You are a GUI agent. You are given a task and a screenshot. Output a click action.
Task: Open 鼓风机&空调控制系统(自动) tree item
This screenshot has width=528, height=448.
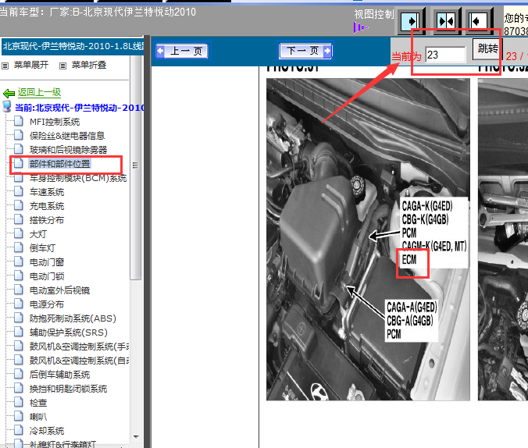point(79,361)
